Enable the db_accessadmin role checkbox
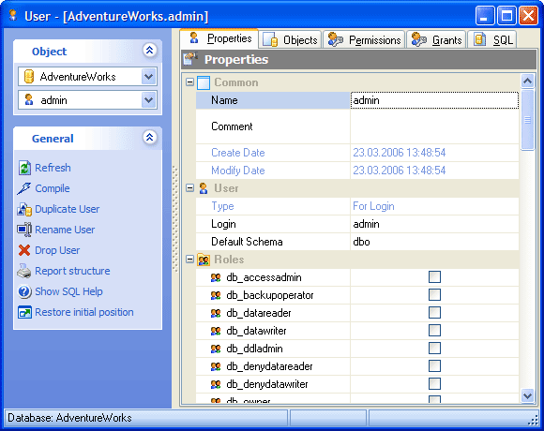This screenshot has height=431, width=544. click(434, 277)
